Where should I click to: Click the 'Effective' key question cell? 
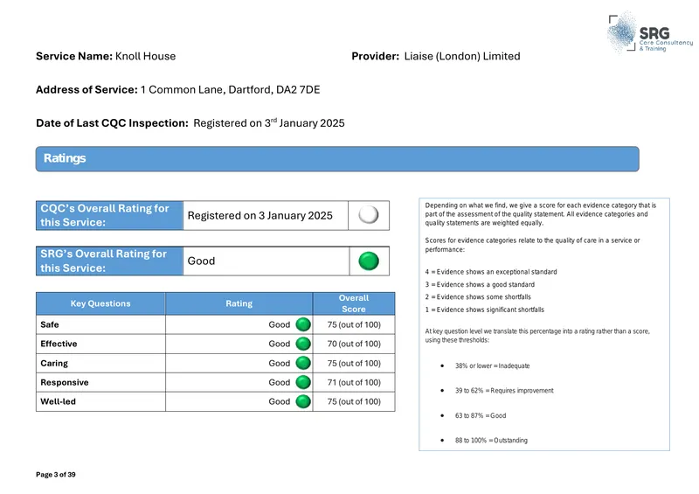point(100,344)
